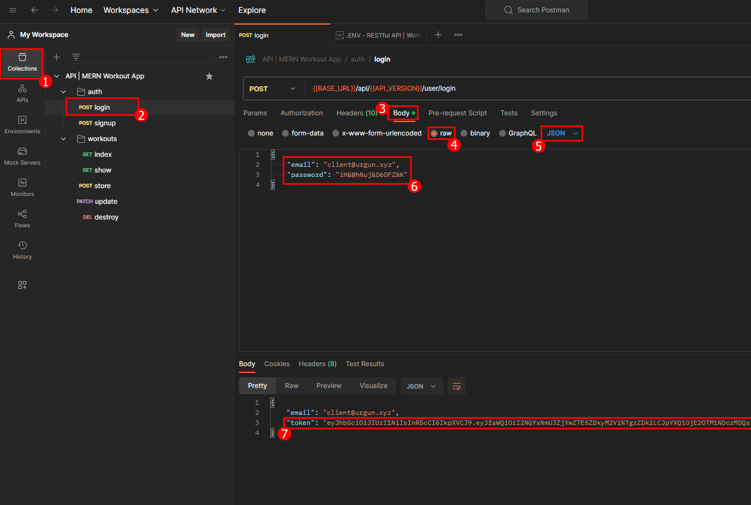This screenshot has height=505, width=751.
Task: Create new collection with plus icon
Action: 56,57
